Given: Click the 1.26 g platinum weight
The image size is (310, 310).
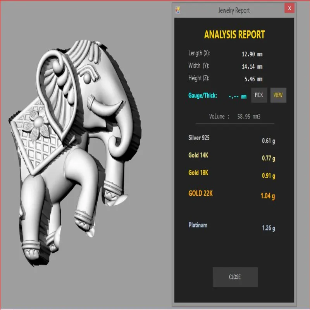Looking at the screenshot, I should click(269, 228).
